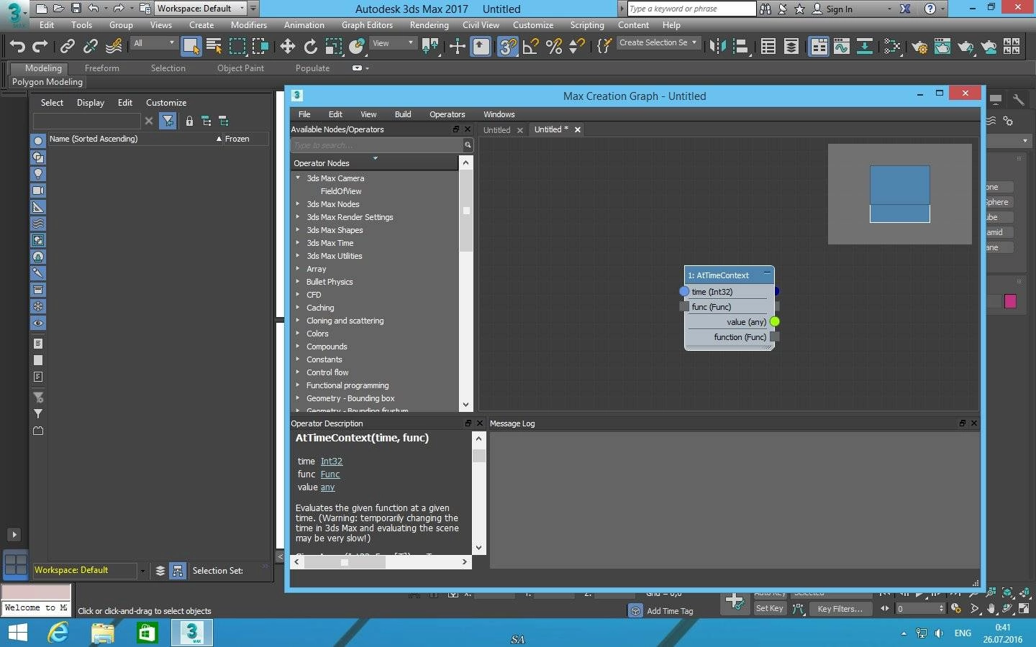
Task: Switch to the first Untitled graph tab
Action: click(496, 130)
